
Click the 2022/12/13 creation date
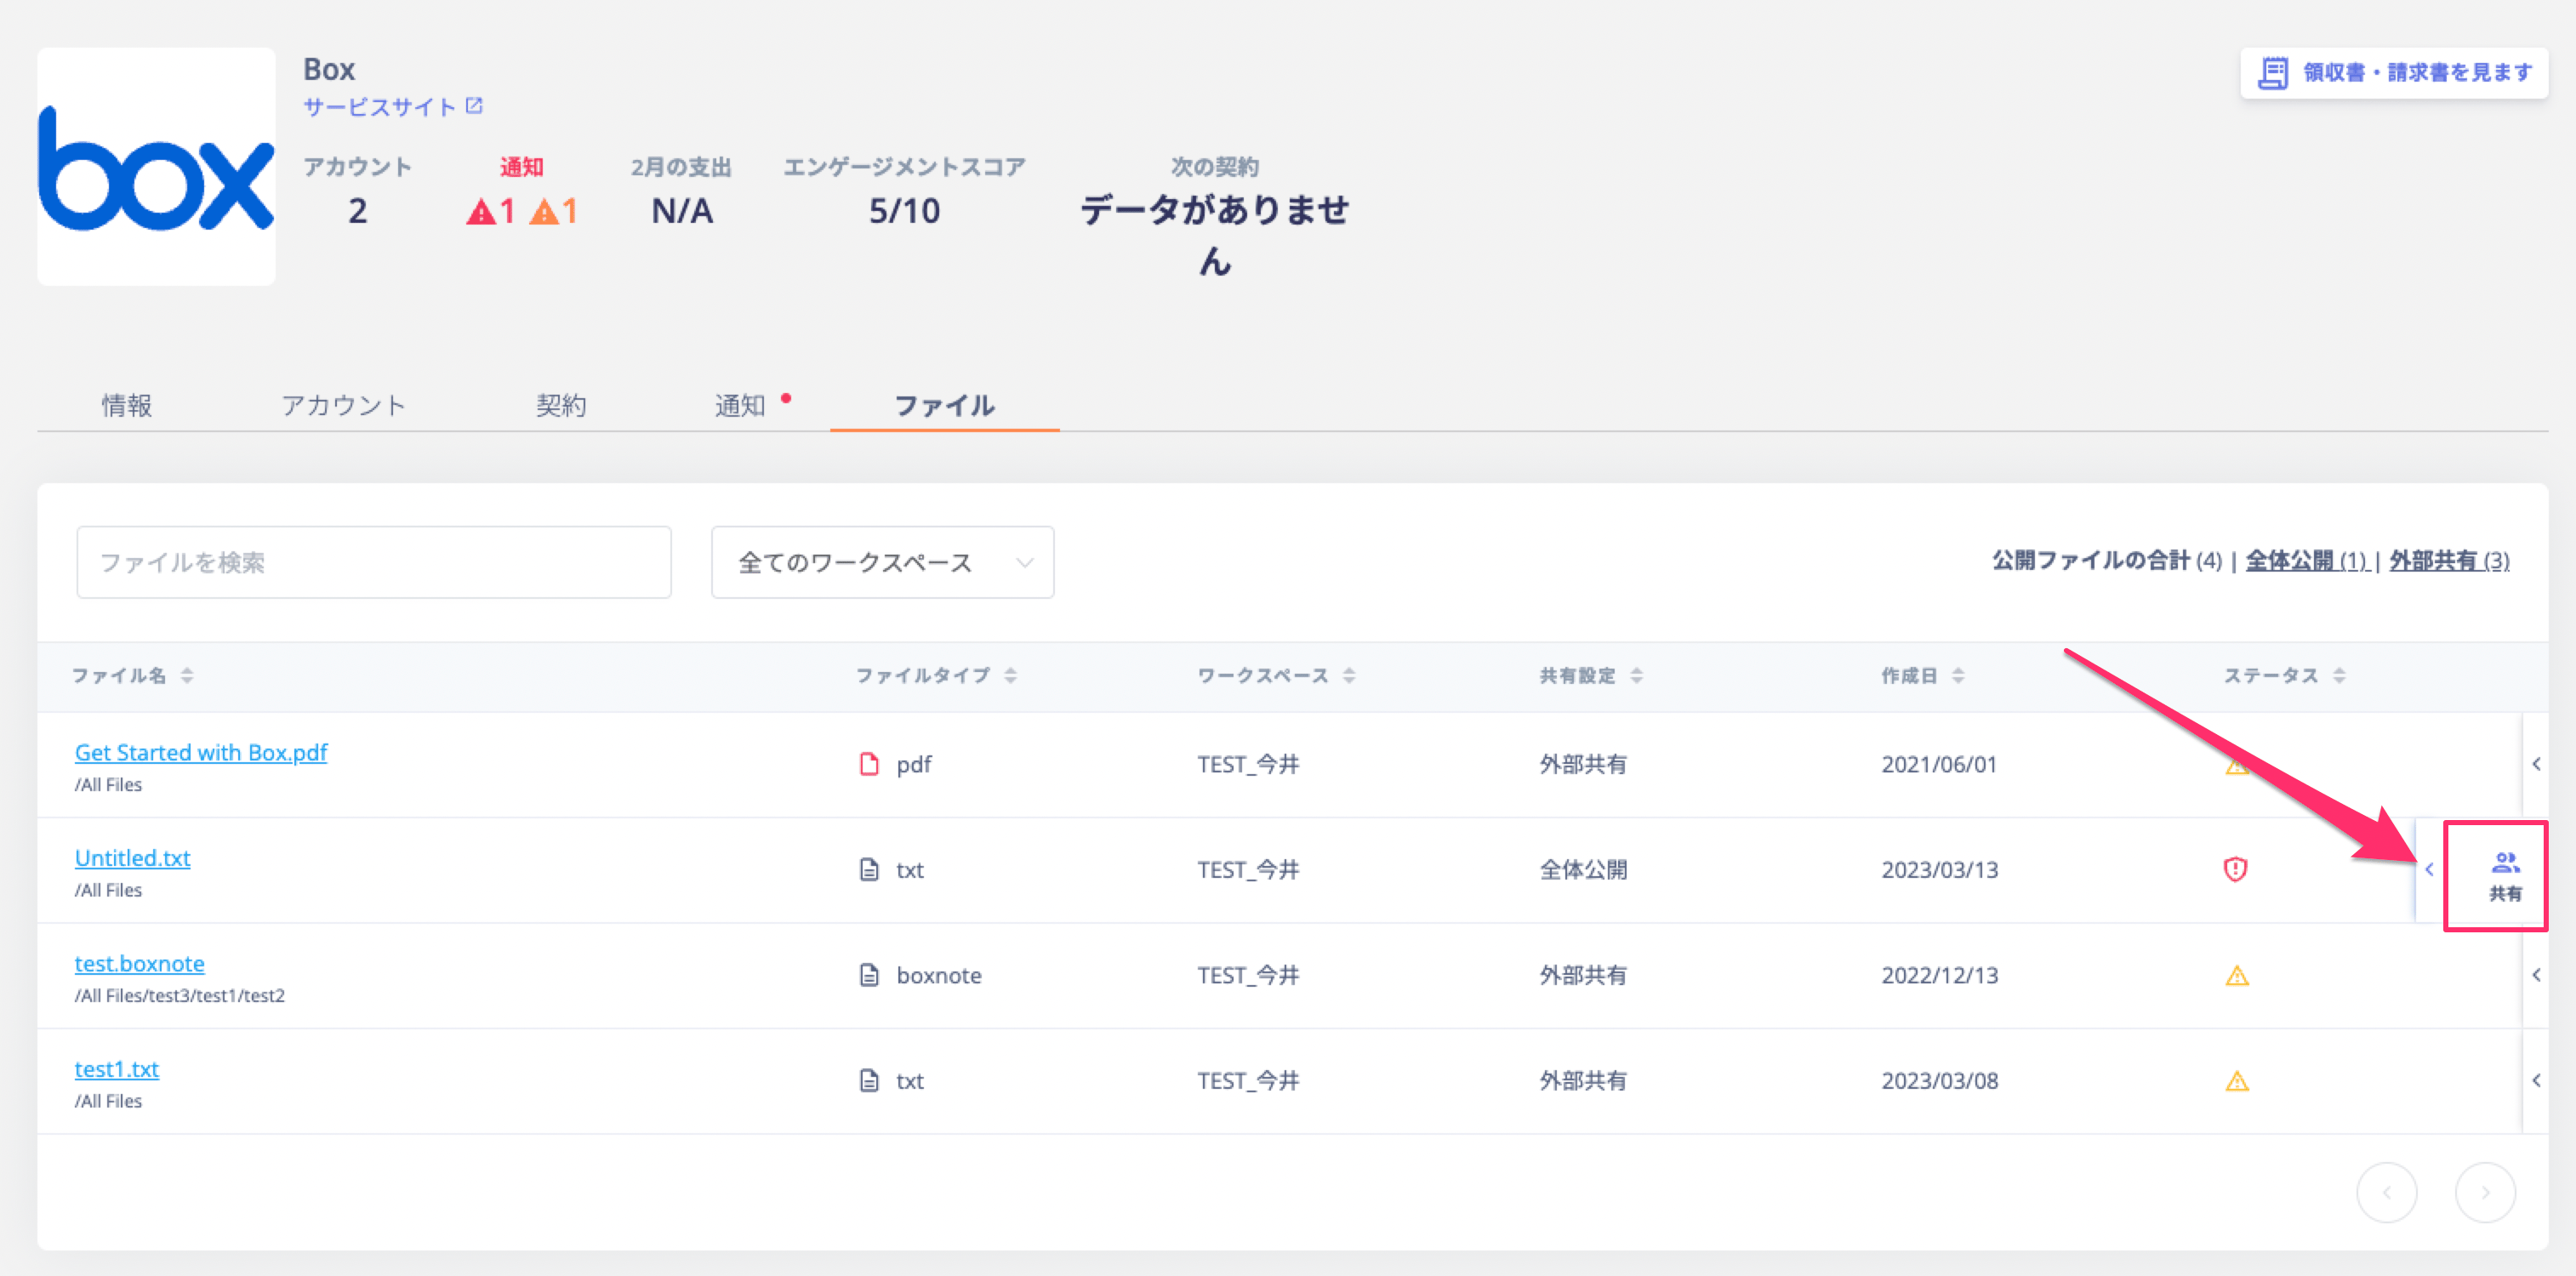coord(1939,975)
